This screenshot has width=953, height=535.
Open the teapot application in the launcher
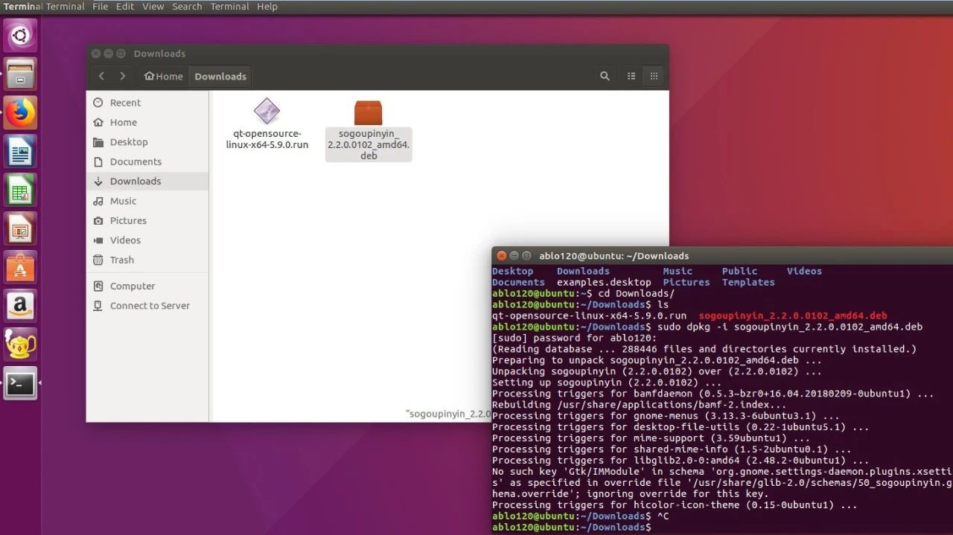pos(20,345)
